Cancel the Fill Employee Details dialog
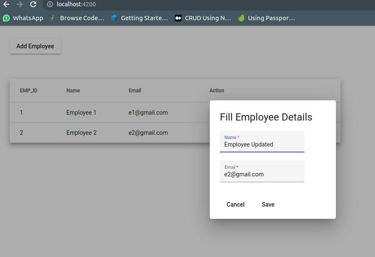The image size is (375, 257). [235, 205]
